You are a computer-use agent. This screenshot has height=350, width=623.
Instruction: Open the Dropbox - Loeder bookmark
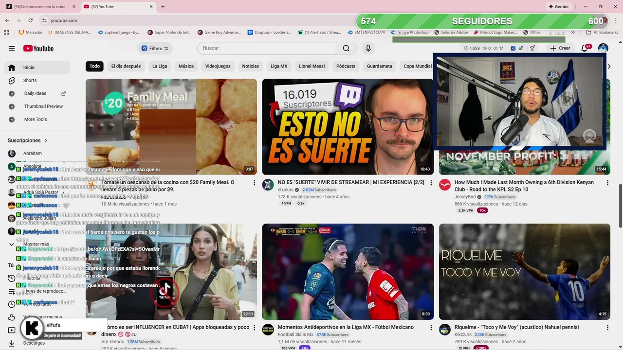pyautogui.click(x=269, y=33)
